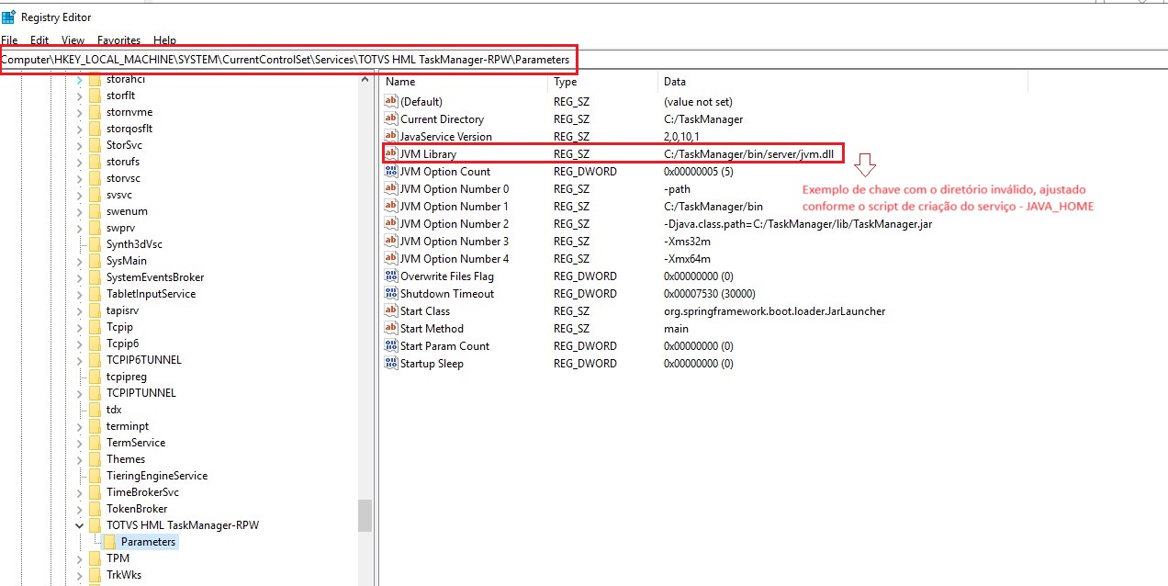The width and height of the screenshot is (1168, 586).
Task: Click the DWORD icon of Start Param Count
Action: 391,346
